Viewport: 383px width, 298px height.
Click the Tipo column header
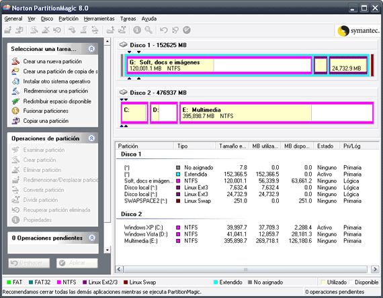195,146
